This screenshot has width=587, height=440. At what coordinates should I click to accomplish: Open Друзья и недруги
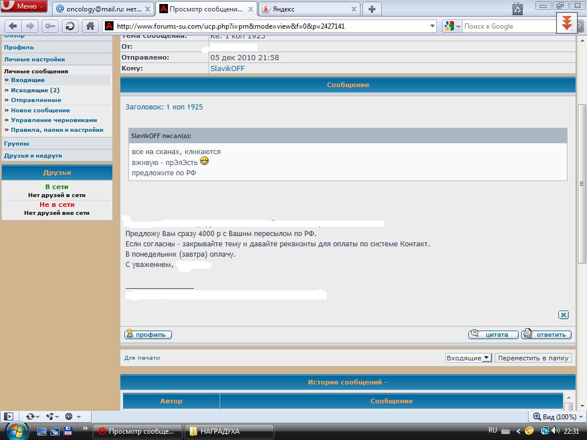pyautogui.click(x=33, y=156)
